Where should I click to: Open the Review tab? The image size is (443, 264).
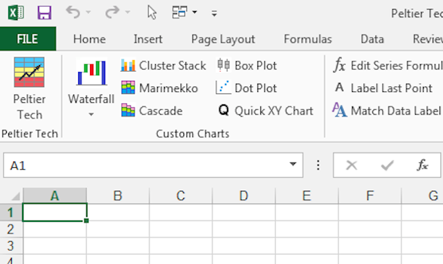pyautogui.click(x=428, y=39)
